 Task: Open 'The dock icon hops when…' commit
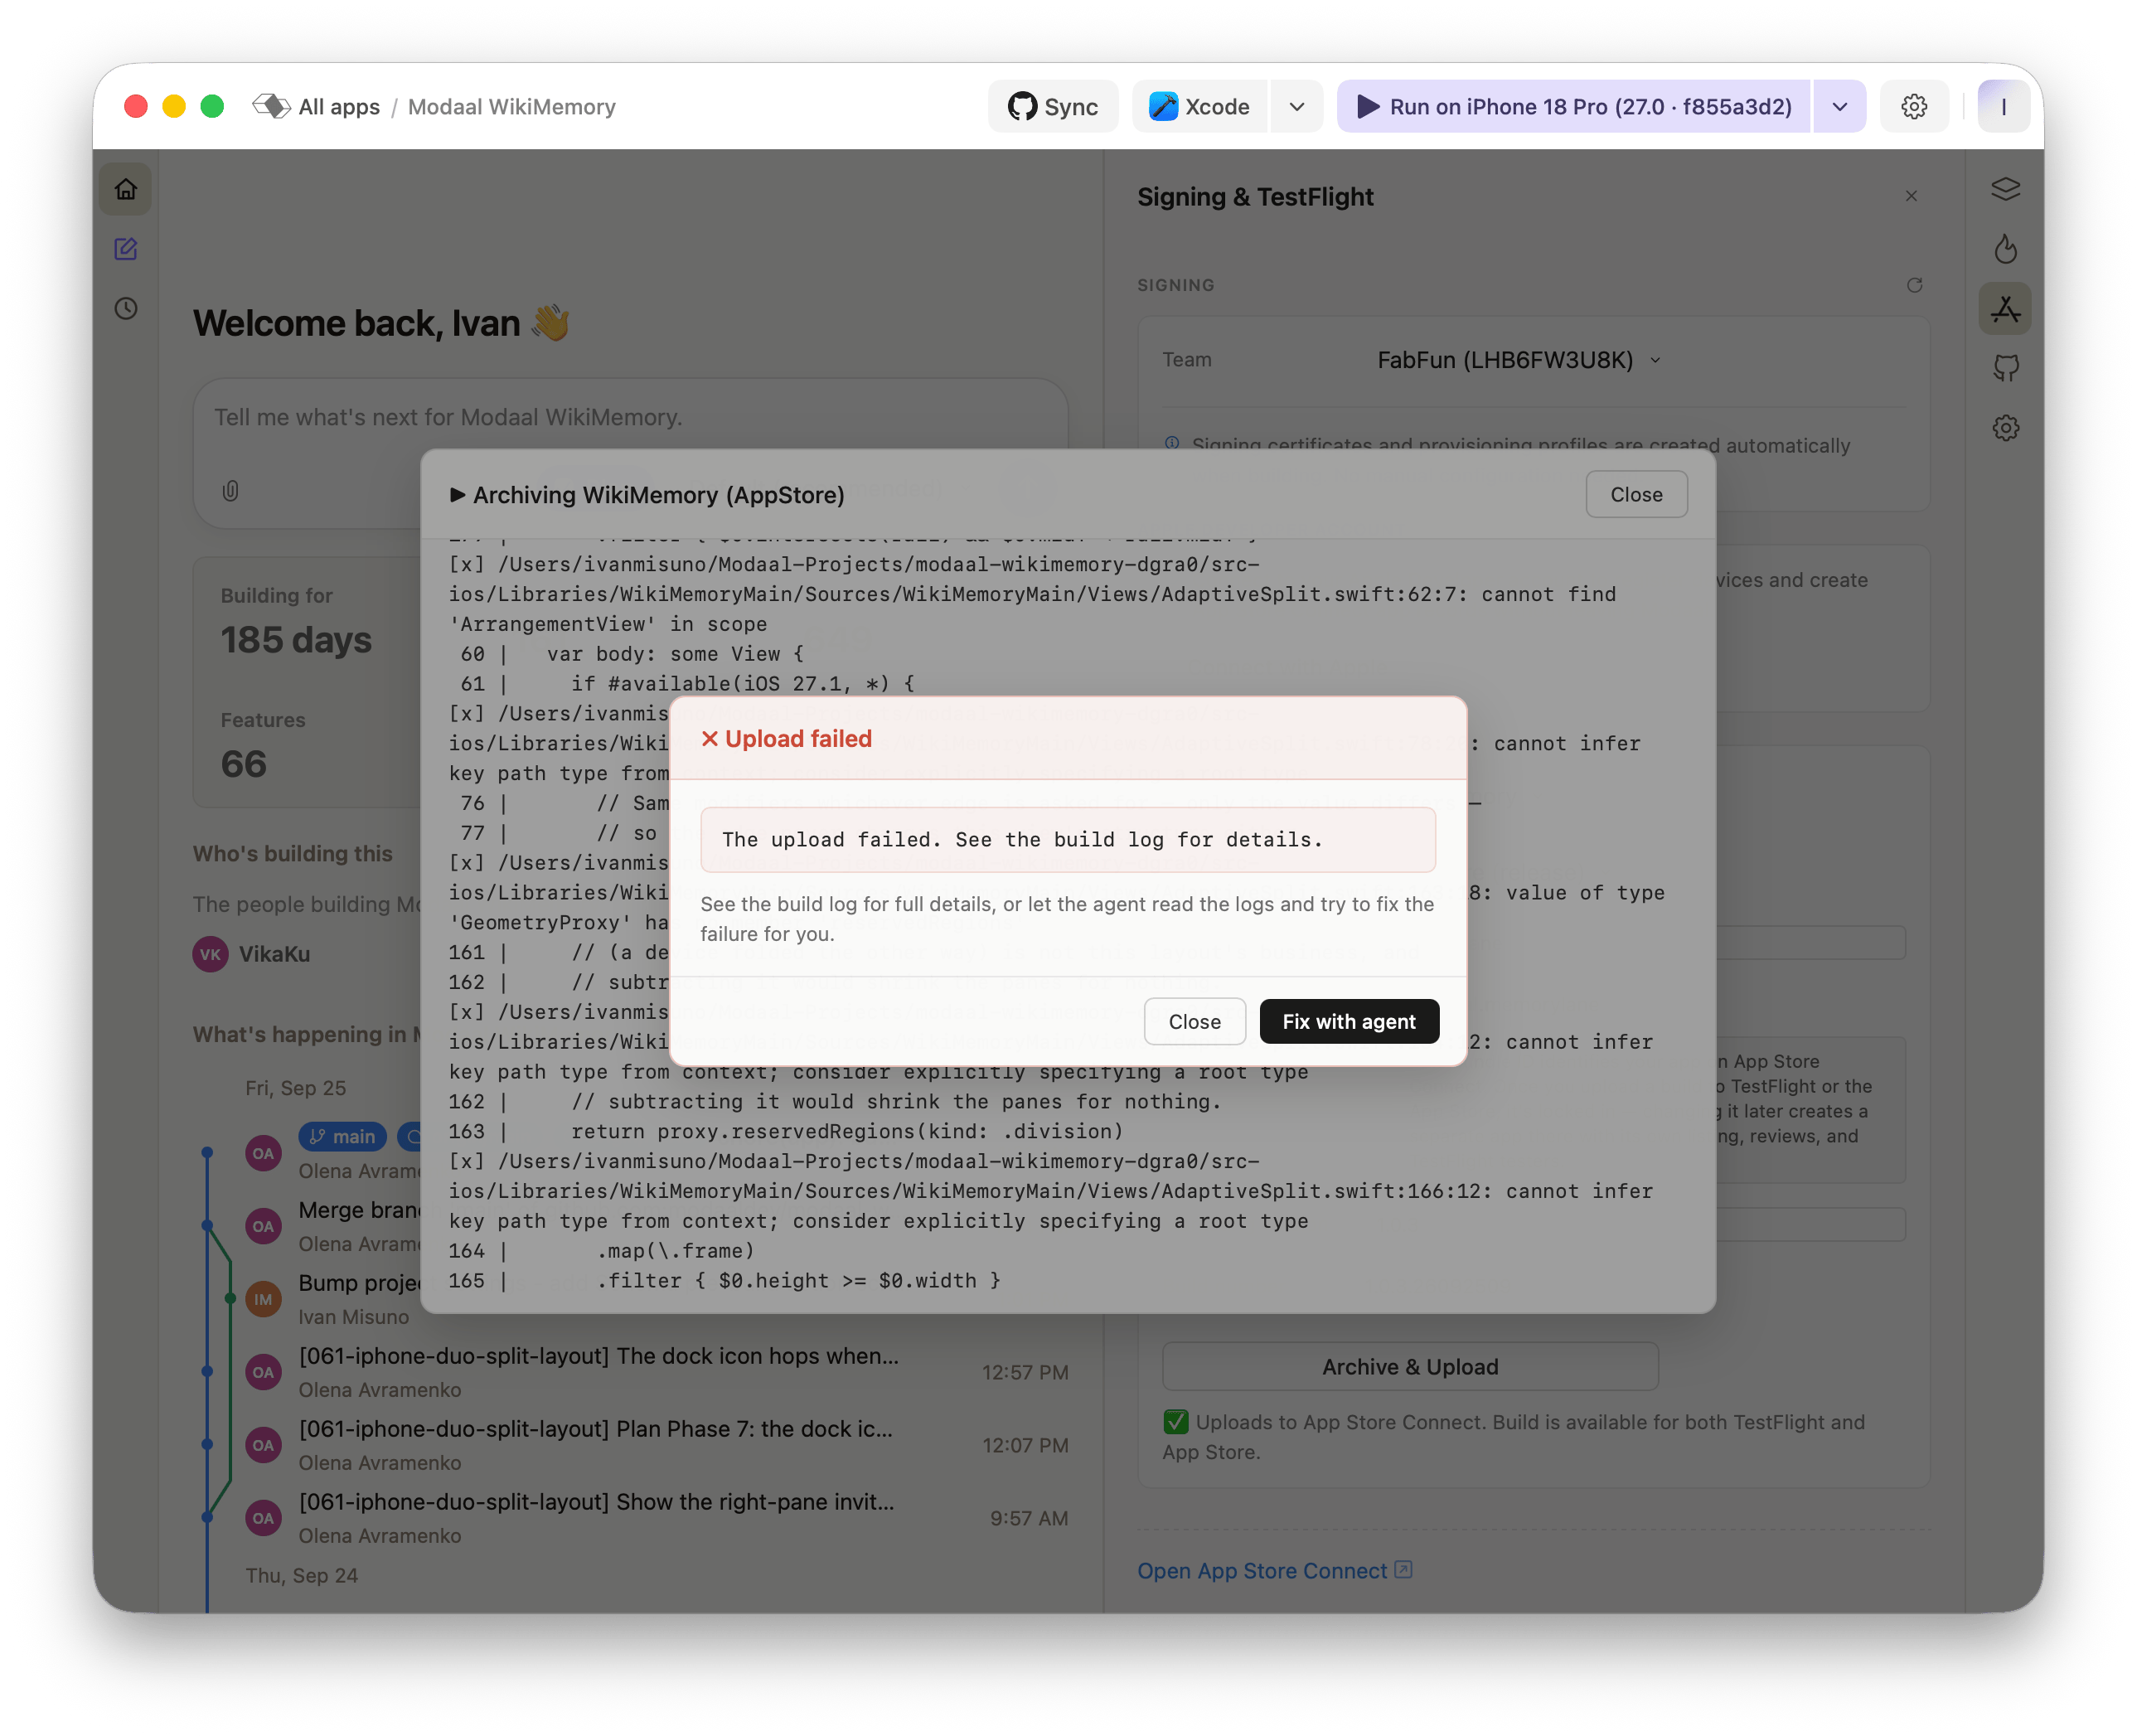click(598, 1356)
